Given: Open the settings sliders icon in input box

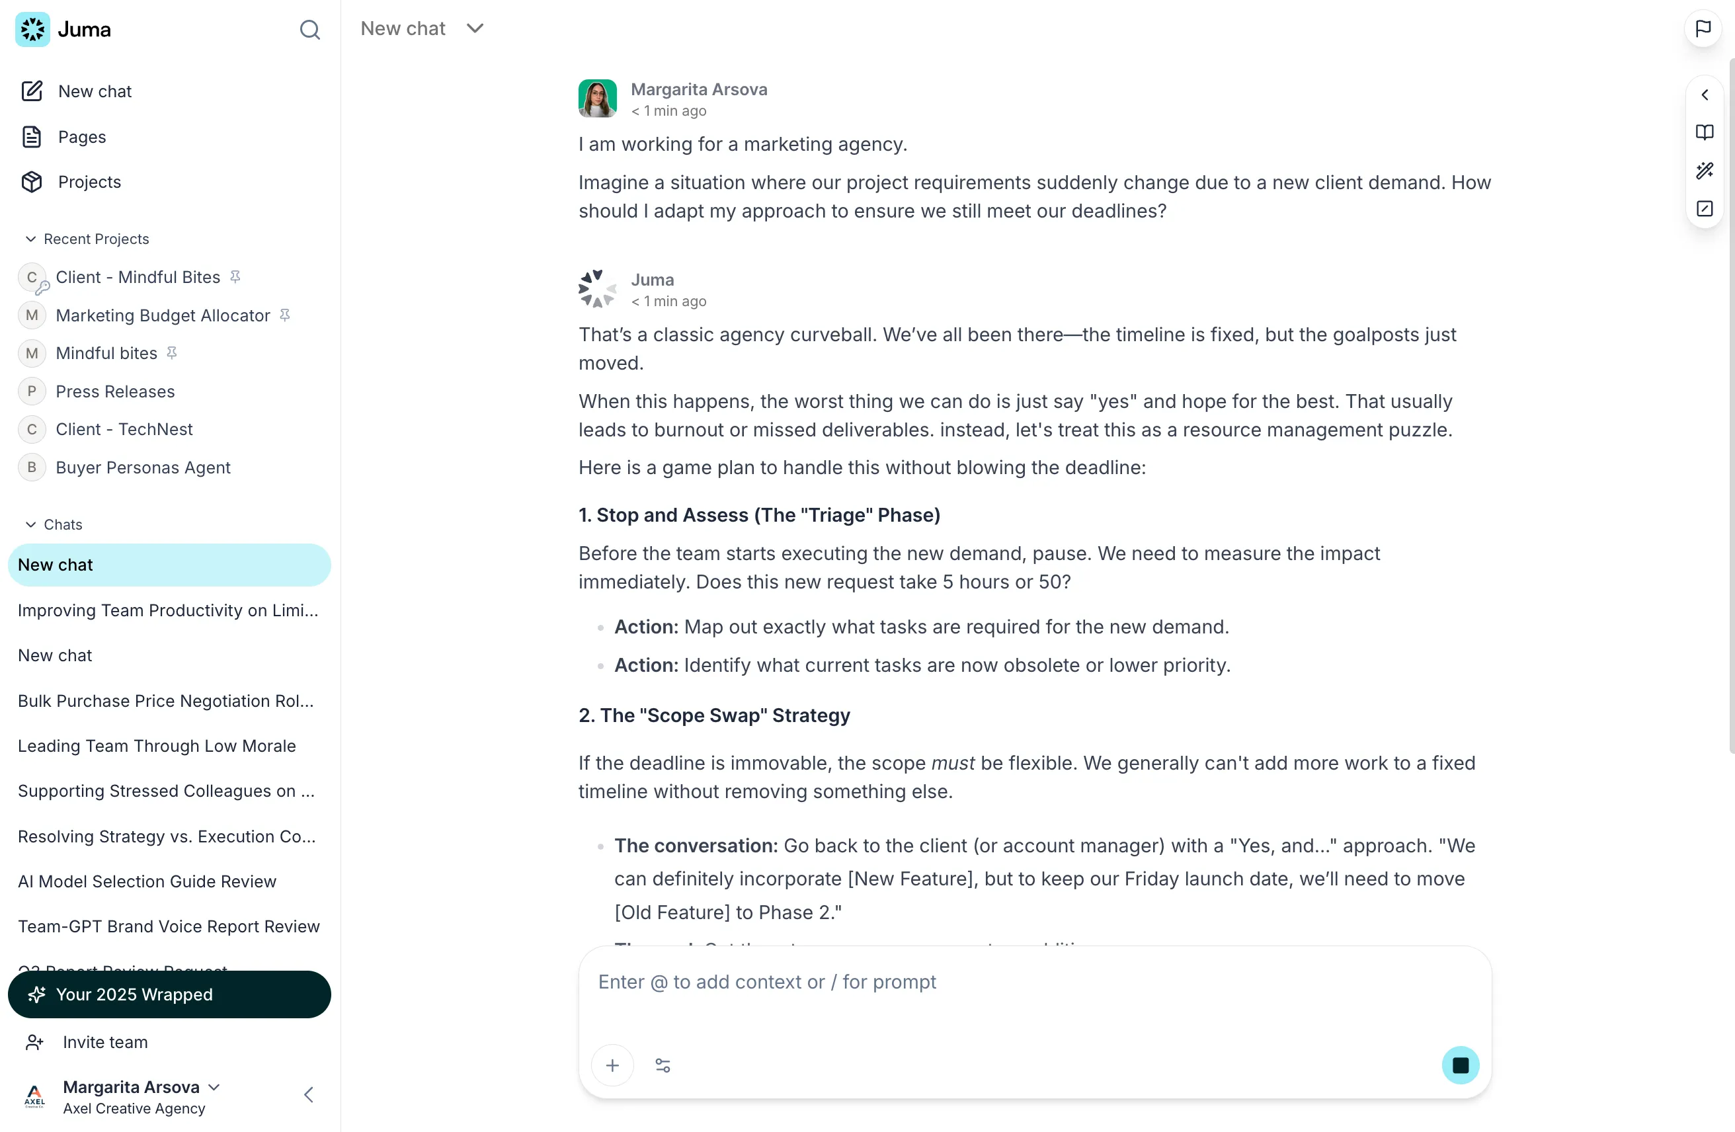Looking at the screenshot, I should point(663,1066).
